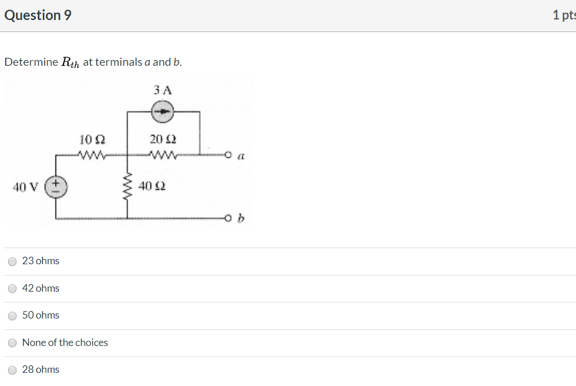The width and height of the screenshot is (576, 386).
Task: Click the 42 ohms label text
Action: coord(40,288)
